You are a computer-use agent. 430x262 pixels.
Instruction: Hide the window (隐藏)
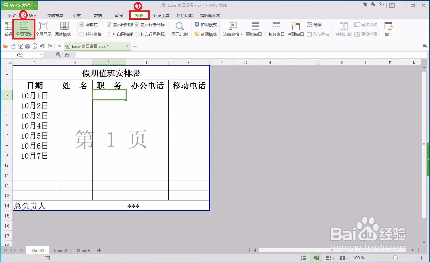click(314, 25)
